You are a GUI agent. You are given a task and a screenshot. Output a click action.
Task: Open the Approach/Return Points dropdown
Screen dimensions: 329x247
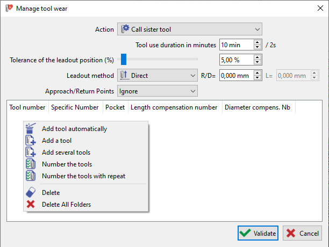click(157, 91)
